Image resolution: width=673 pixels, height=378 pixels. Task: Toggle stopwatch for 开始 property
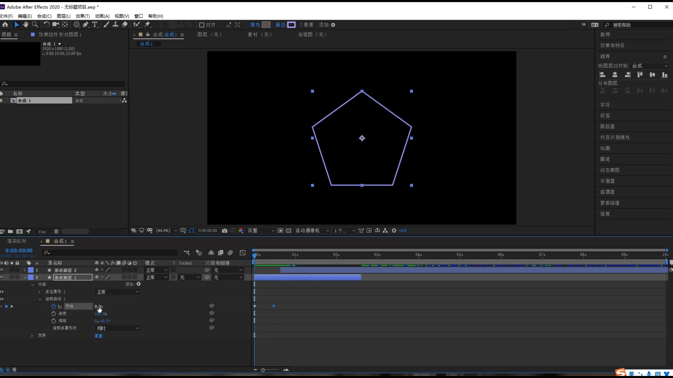point(54,306)
